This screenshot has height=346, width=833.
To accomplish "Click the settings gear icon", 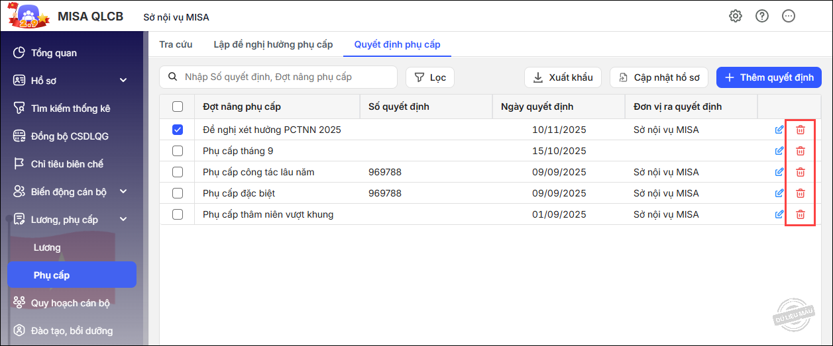I will coord(735,17).
